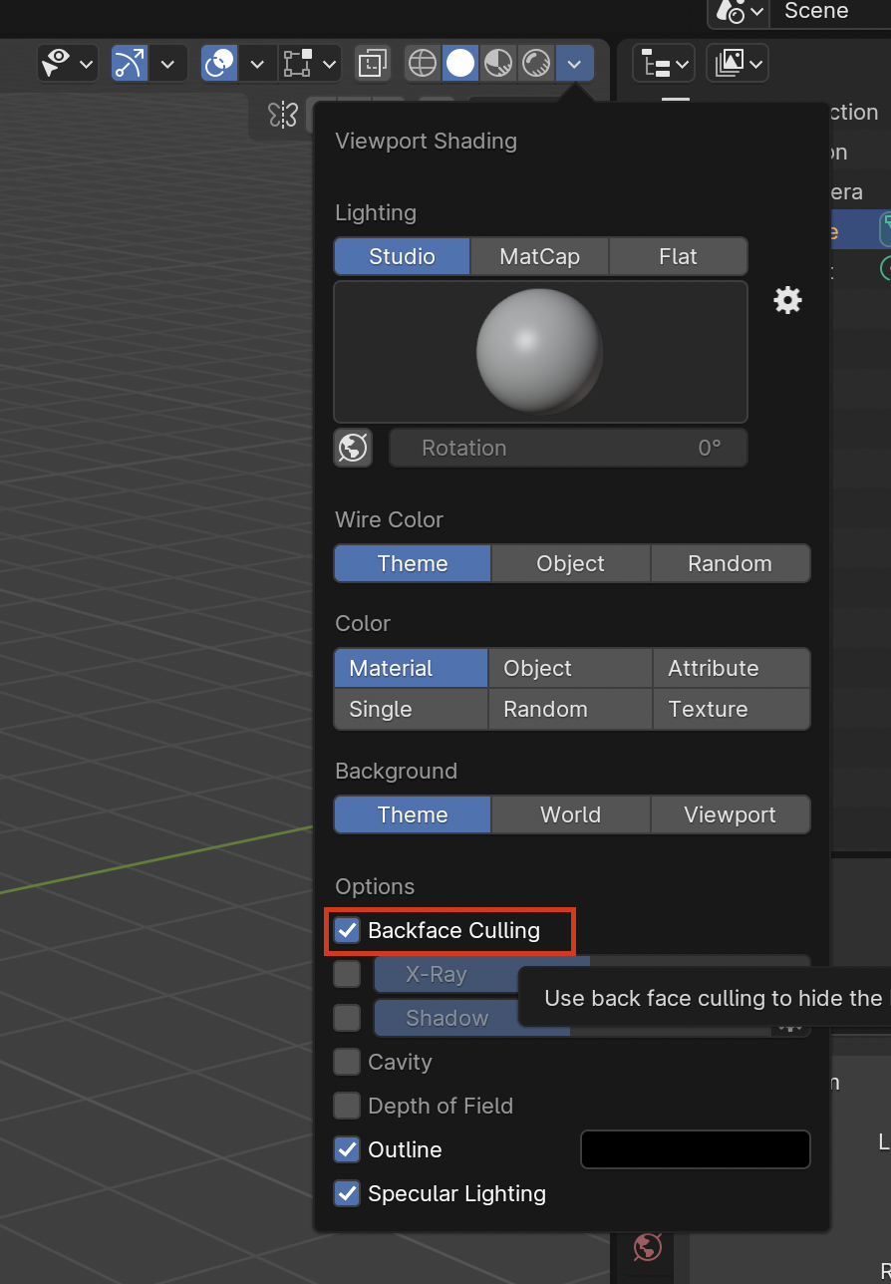Uncheck Backface Culling in Options

click(347, 930)
